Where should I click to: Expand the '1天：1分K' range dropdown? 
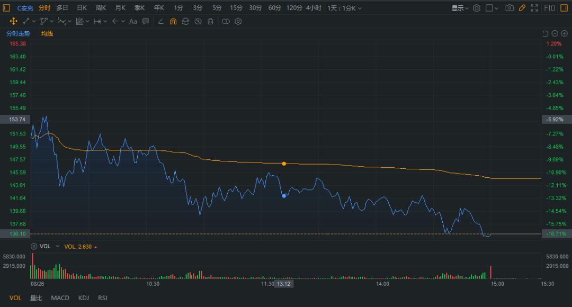coord(345,8)
